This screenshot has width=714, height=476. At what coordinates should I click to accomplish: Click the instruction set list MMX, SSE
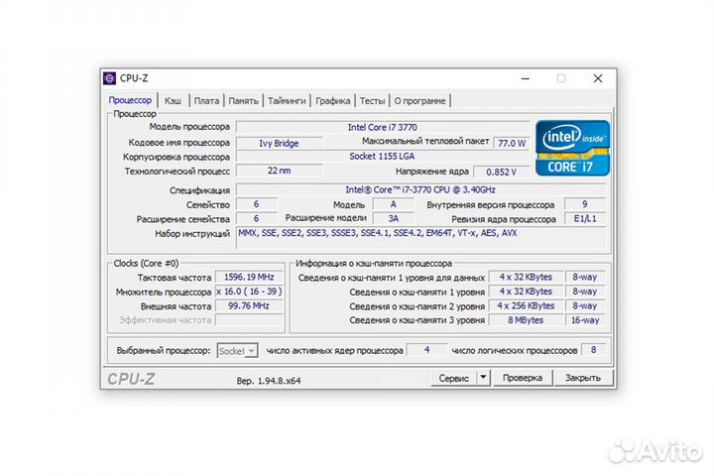point(420,238)
